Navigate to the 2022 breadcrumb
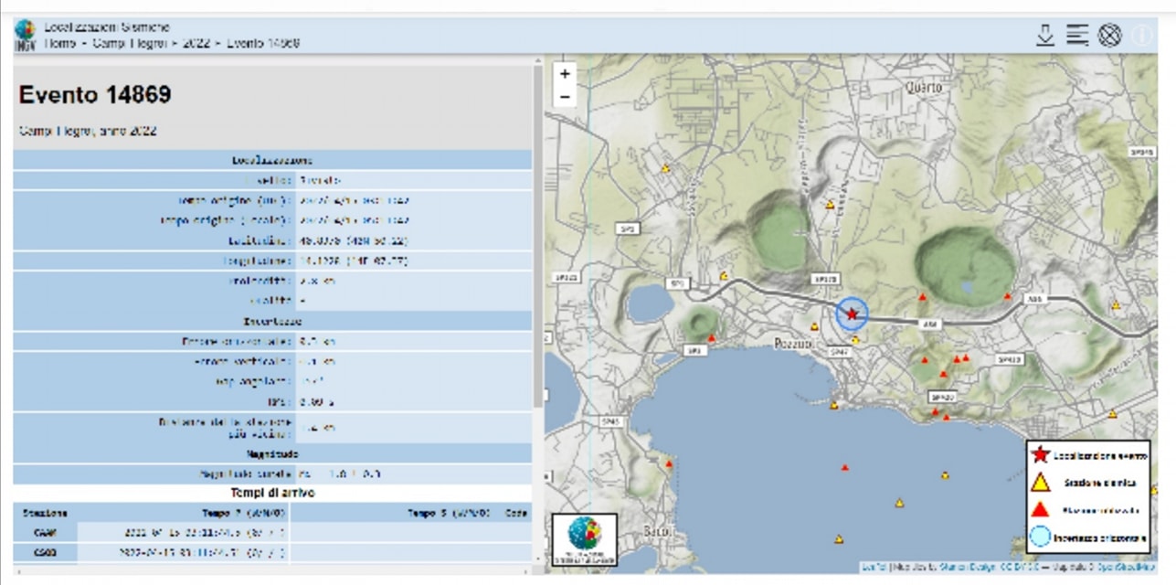The width and height of the screenshot is (1176, 585). [x=196, y=43]
